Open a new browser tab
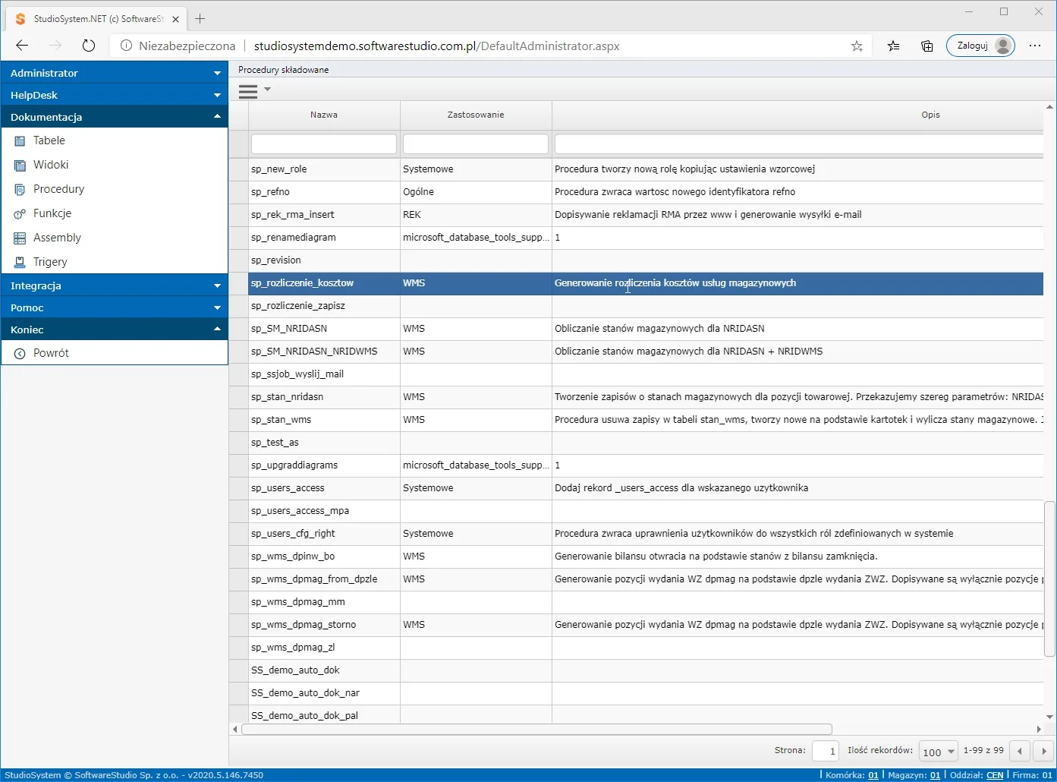Screen dimensions: 1057x782 pos(200,18)
